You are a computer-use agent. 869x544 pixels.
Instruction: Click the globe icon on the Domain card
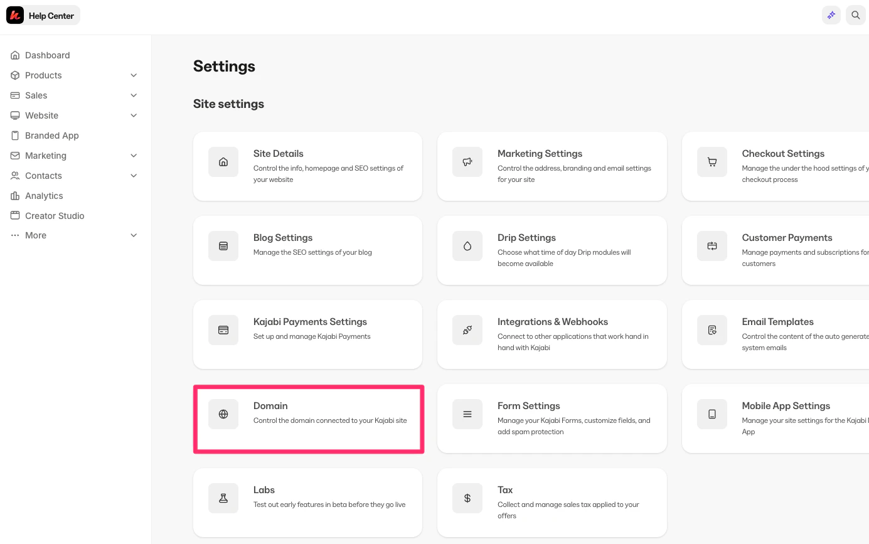point(223,414)
